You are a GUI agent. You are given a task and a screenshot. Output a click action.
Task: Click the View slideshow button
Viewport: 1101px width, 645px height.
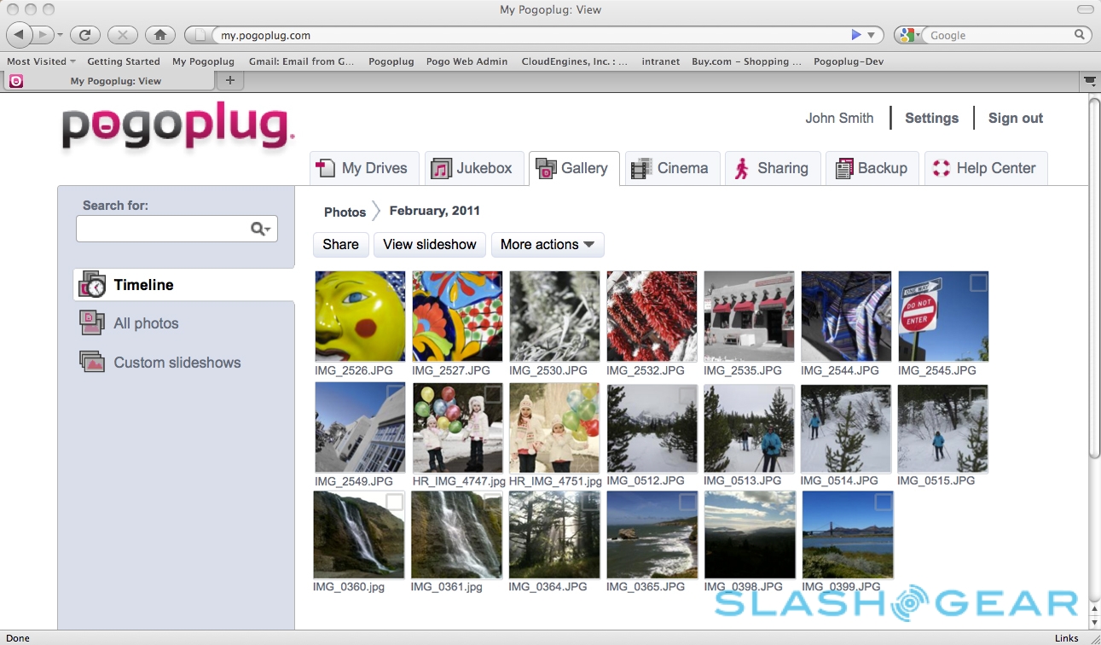coord(430,245)
